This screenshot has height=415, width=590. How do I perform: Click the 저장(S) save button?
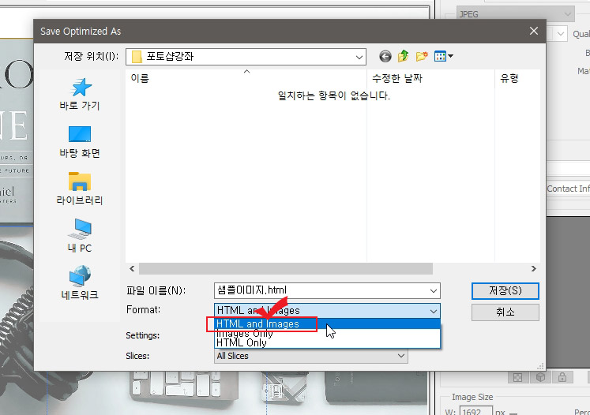point(505,291)
